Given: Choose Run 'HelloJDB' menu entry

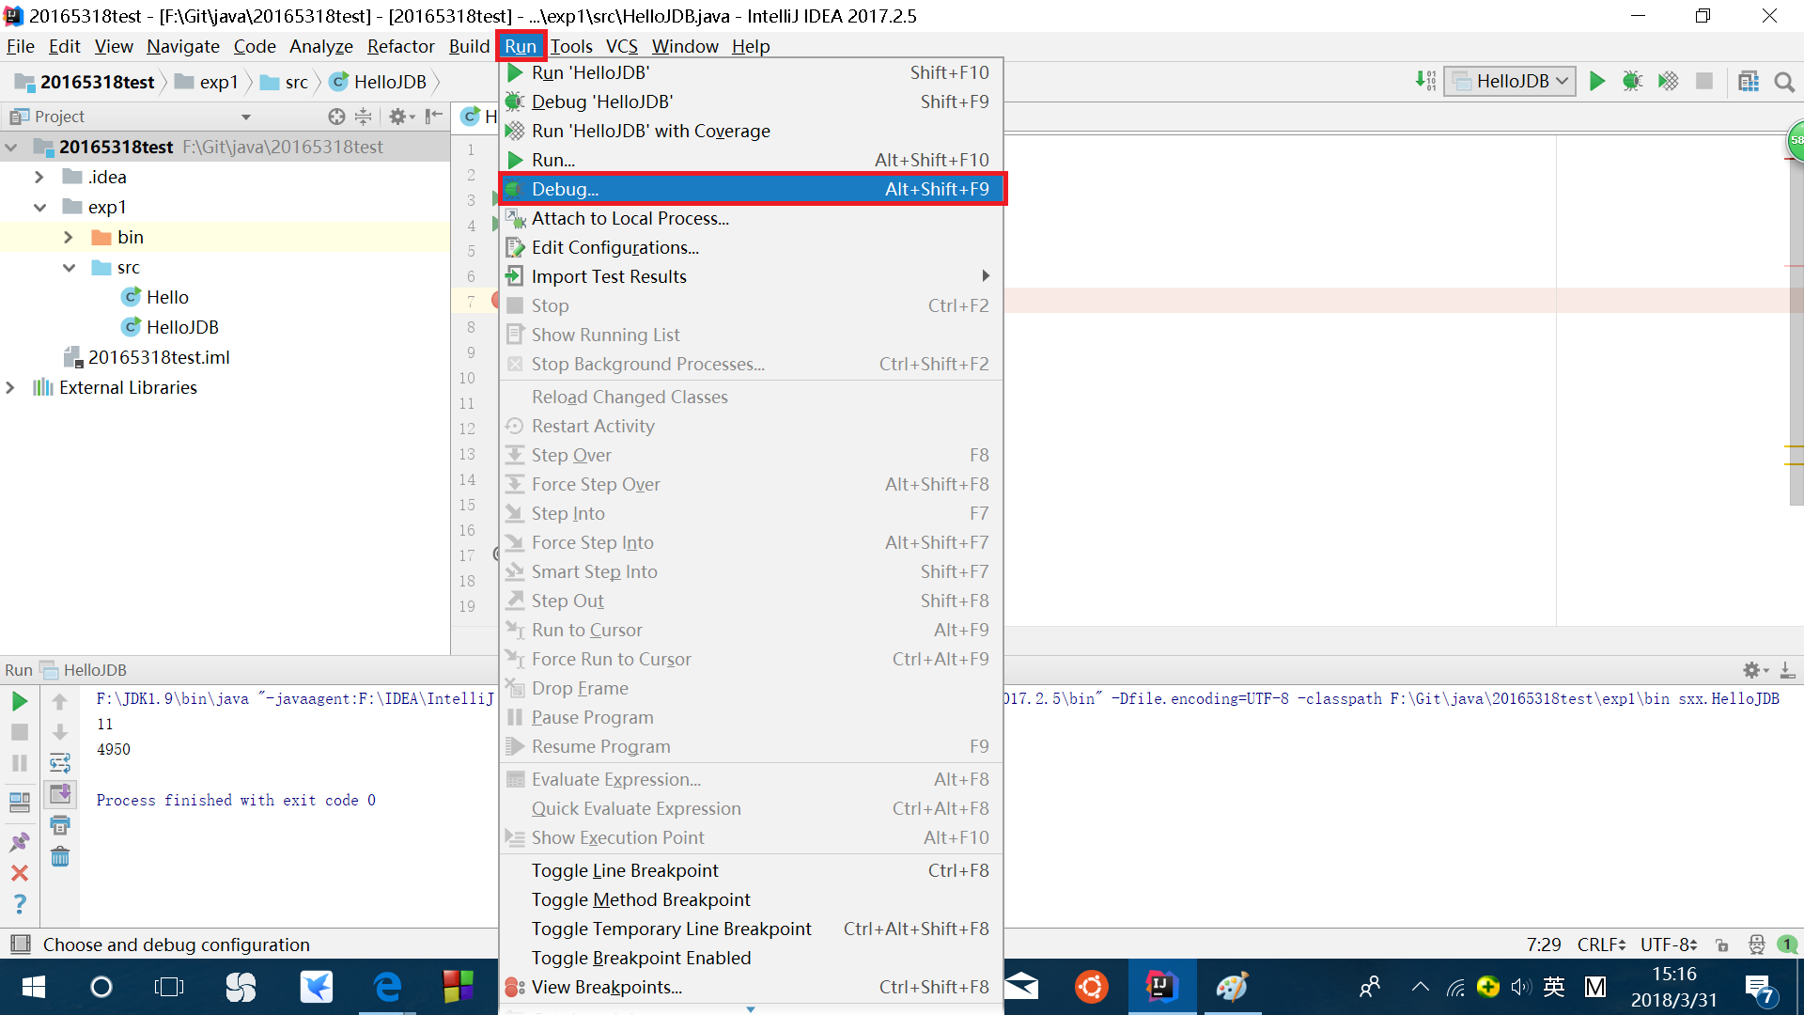Looking at the screenshot, I should pos(752,72).
